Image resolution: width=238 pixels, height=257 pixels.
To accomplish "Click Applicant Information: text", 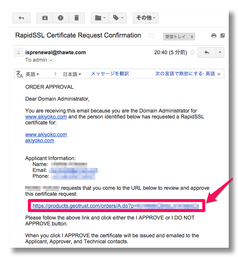I will pos(51,158).
